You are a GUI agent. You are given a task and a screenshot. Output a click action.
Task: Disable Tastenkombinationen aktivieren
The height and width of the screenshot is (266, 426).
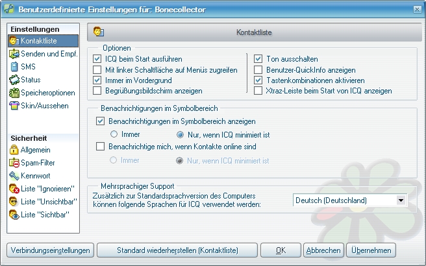point(258,80)
